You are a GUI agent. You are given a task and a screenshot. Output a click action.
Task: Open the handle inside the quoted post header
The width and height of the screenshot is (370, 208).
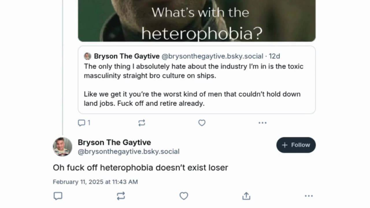(x=212, y=56)
